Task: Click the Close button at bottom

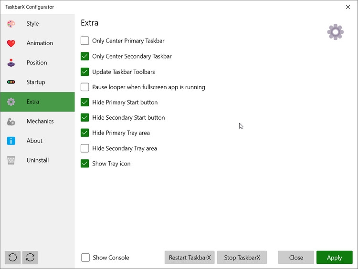Action: click(296, 258)
